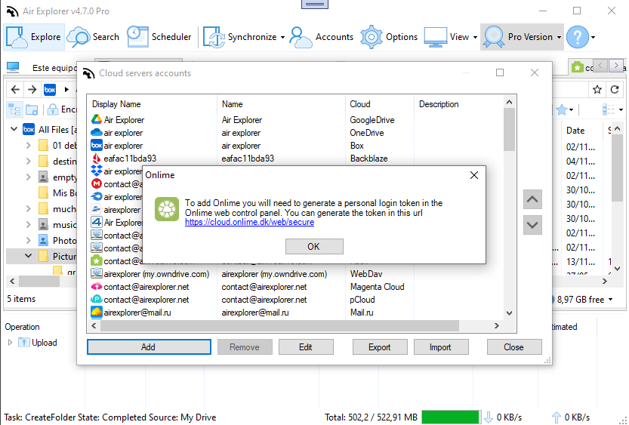The height and width of the screenshot is (425, 629).
Task: Open the Options gear
Action: point(389,37)
